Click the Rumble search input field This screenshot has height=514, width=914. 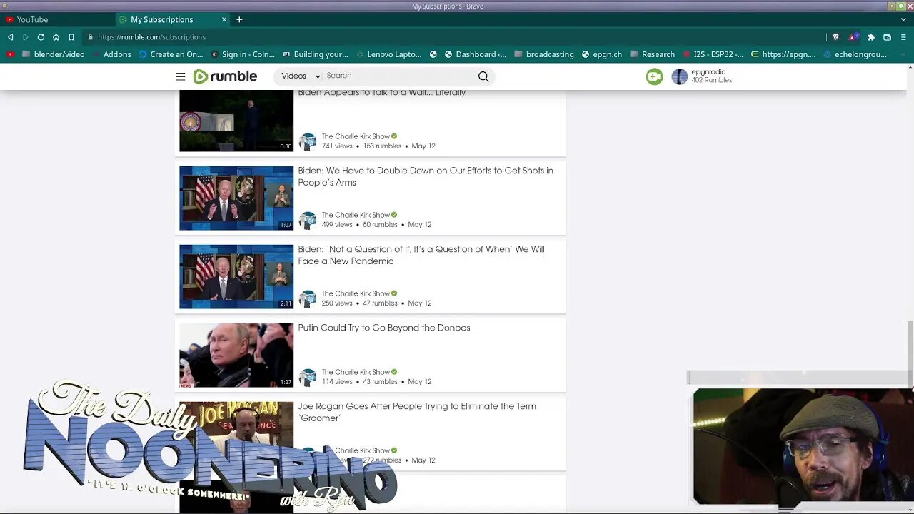[400, 76]
